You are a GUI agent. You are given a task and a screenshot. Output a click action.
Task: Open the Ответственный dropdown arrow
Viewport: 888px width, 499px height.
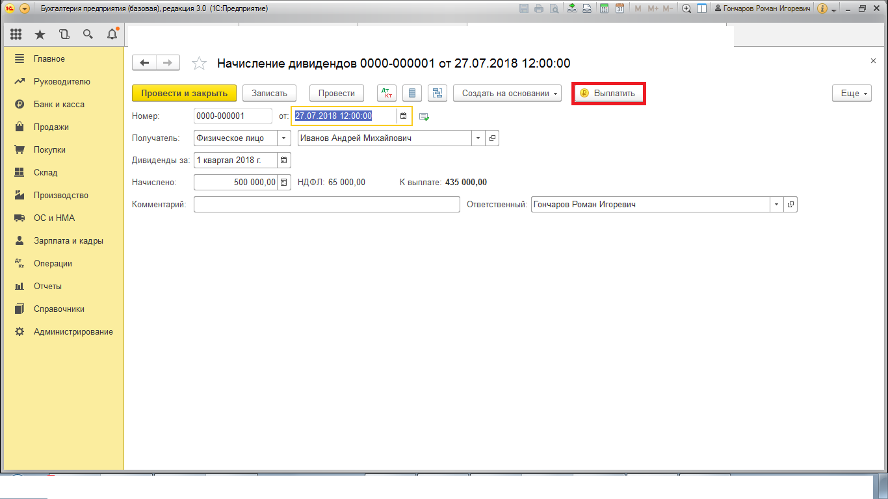(777, 205)
